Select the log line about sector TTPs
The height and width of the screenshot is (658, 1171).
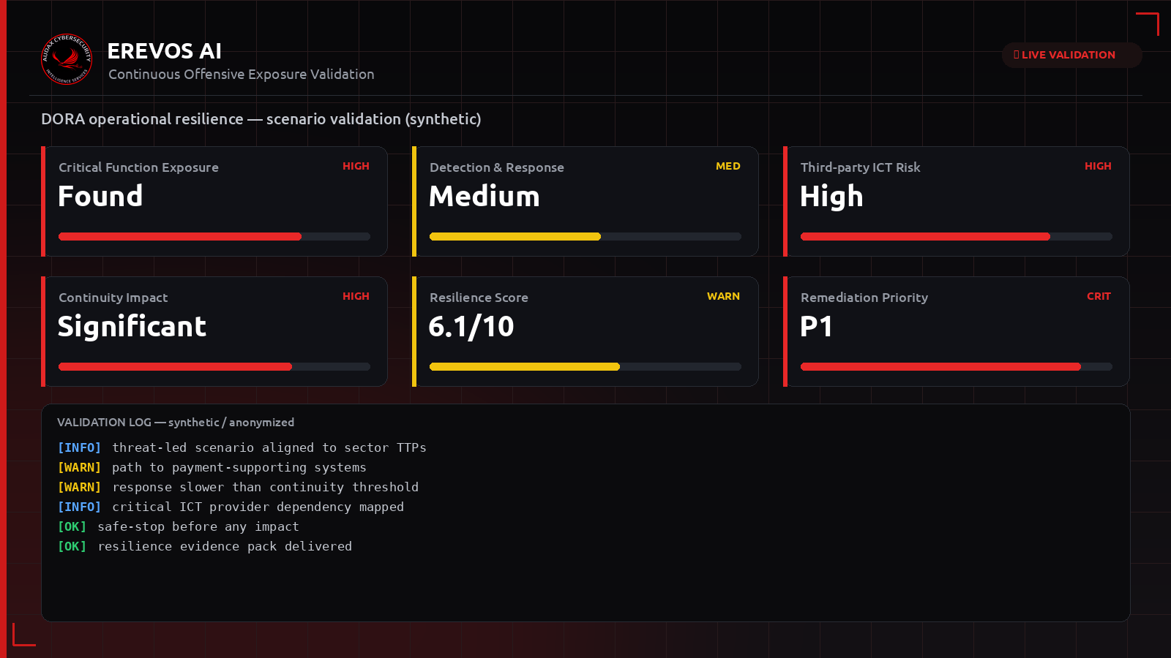tap(242, 447)
